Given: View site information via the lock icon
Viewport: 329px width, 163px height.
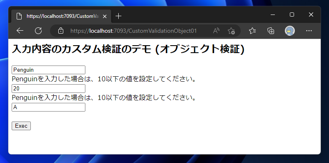Looking at the screenshot, I should [61, 31].
